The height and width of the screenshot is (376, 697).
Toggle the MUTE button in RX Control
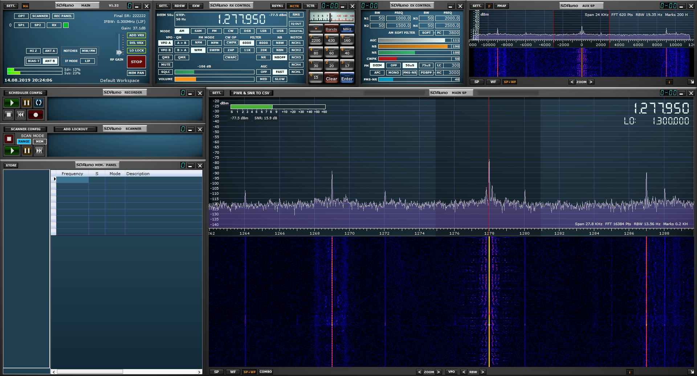pyautogui.click(x=166, y=65)
